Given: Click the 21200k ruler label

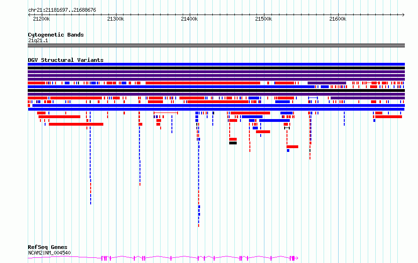Looking at the screenshot, I should coord(41,19).
